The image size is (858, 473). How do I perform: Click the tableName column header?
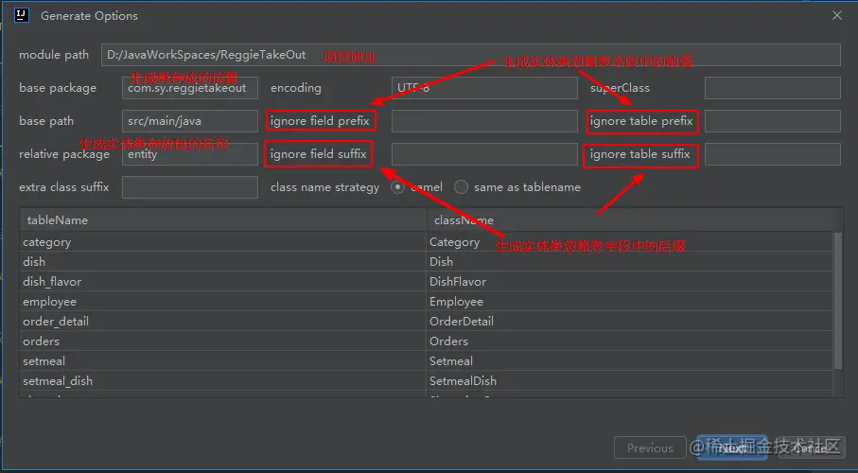tap(223, 220)
